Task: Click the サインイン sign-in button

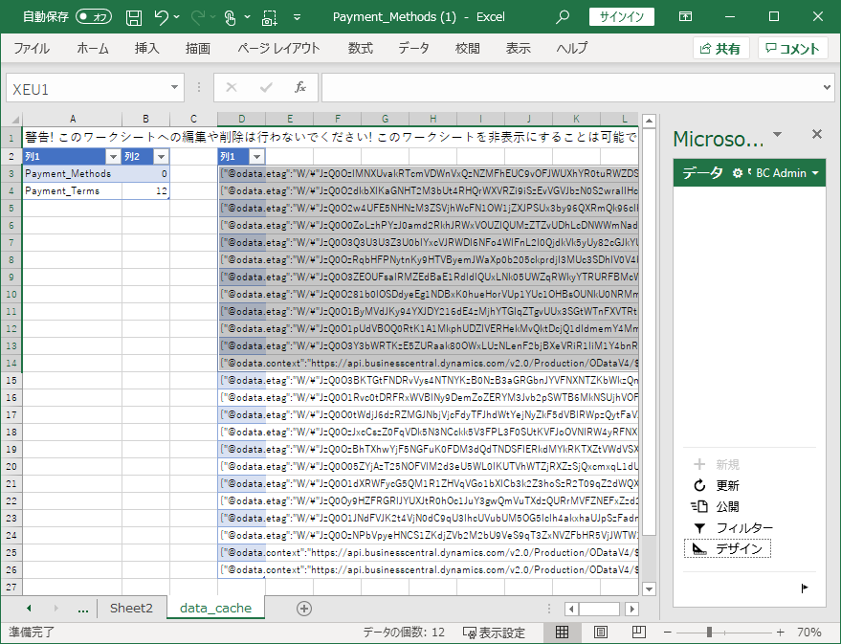Action: [x=622, y=17]
